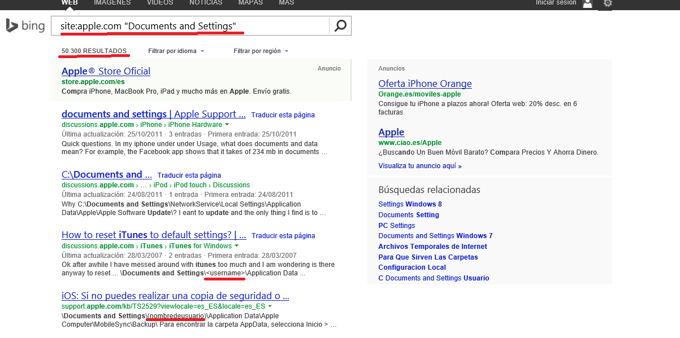
Task: Switch to the IMÁGENES tab
Action: pos(112,3)
